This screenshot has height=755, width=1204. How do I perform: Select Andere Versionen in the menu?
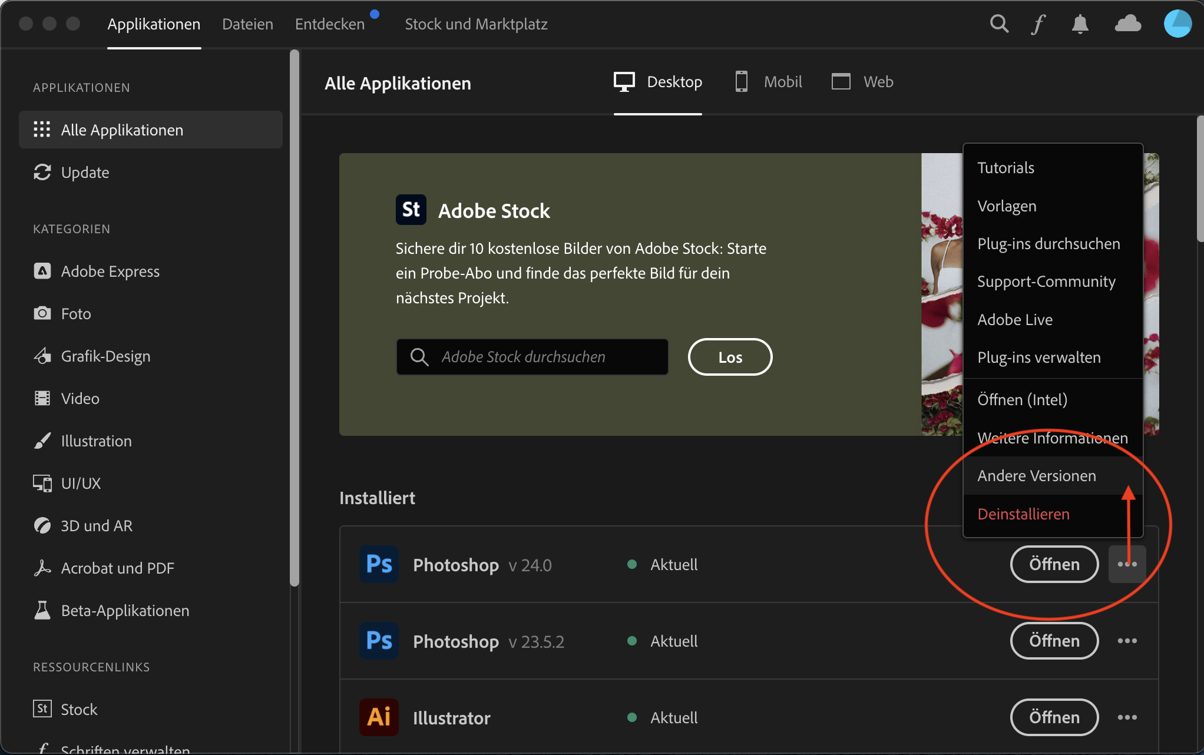click(1036, 476)
